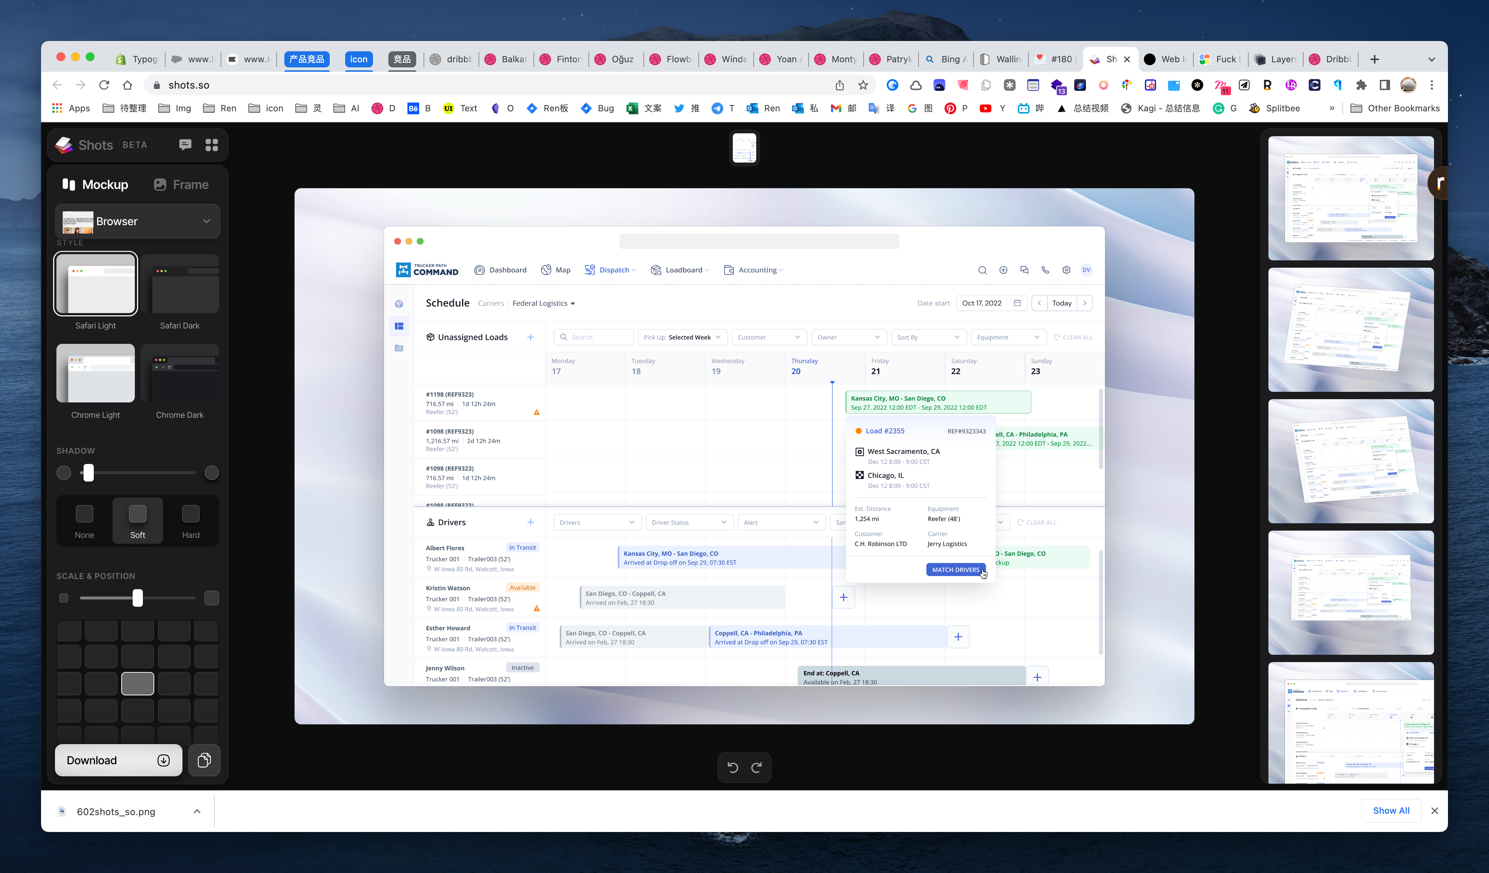Open the Other Bookmarks folder
The image size is (1489, 873).
point(1396,108)
